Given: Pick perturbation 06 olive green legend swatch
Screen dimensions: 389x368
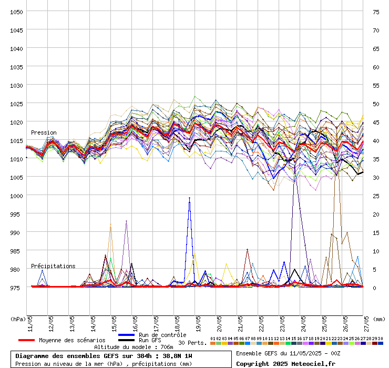Looking at the screenshot, I should pyautogui.click(x=242, y=343).
